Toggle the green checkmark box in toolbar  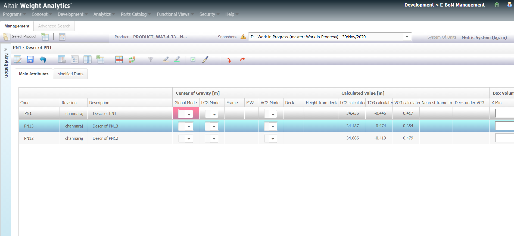(193, 59)
